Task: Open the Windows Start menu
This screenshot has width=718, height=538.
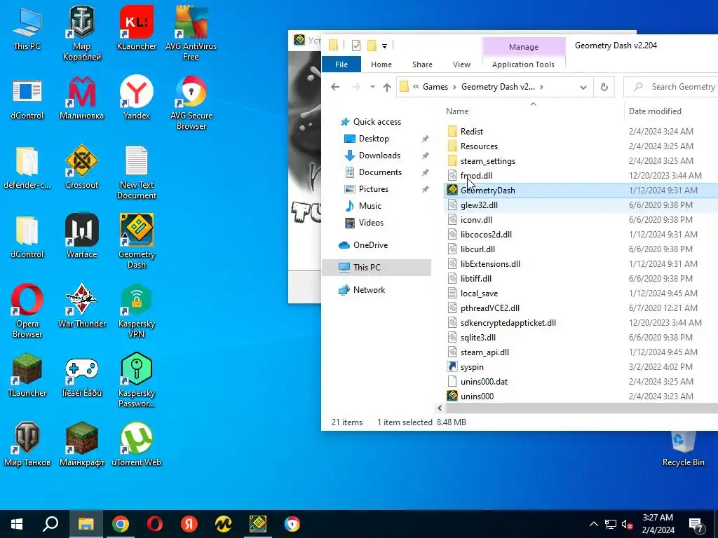Action: click(17, 524)
